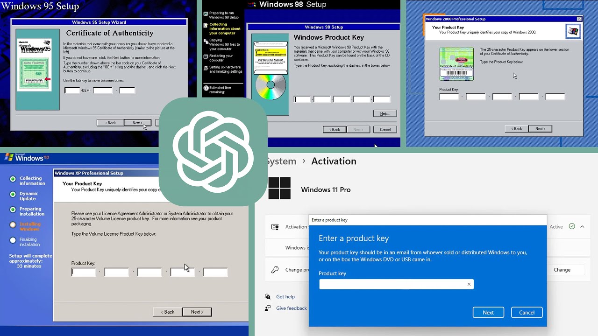This screenshot has width=598, height=336.
Task: Focus the box right after -OEM- in Windows 95
Action: [103, 91]
